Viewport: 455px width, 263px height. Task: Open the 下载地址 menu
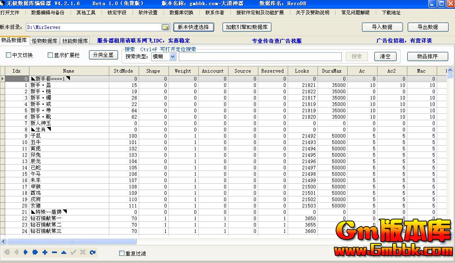391,13
